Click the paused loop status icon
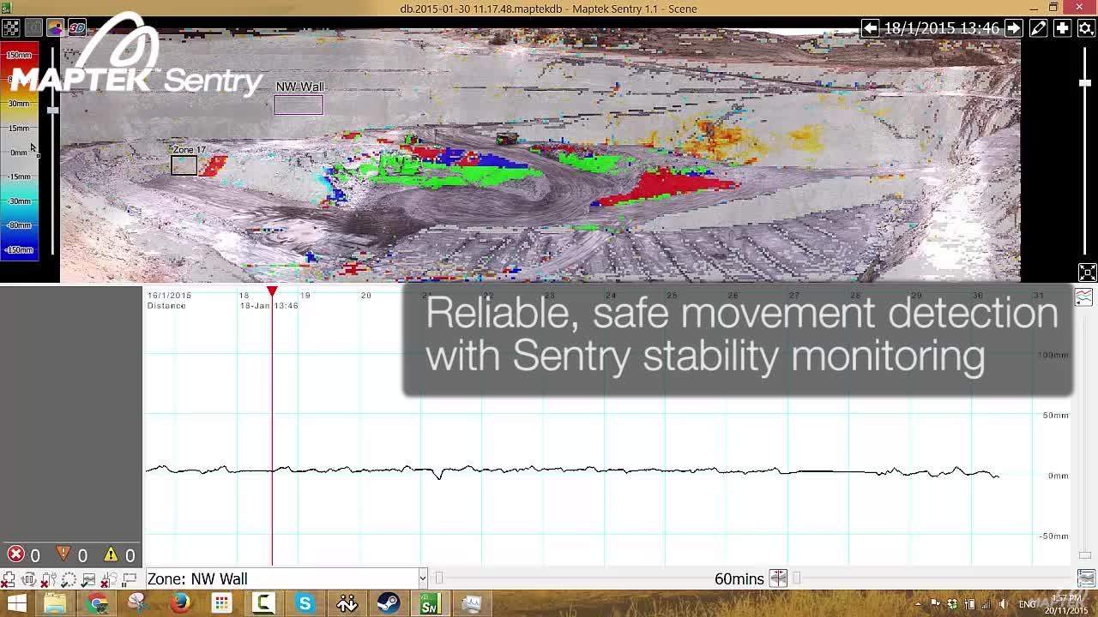This screenshot has height=617, width=1098. tap(29, 579)
